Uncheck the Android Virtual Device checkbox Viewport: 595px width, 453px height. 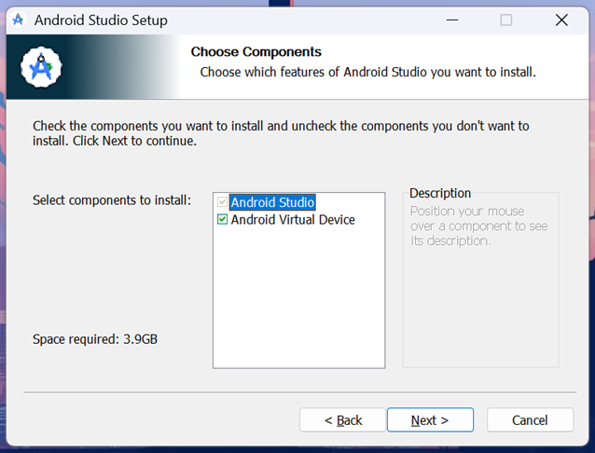222,219
